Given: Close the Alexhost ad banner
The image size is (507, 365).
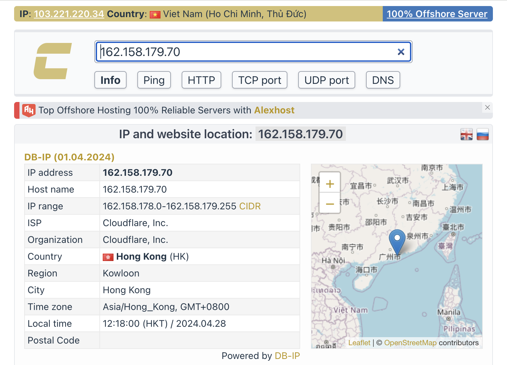Looking at the screenshot, I should coord(488,107).
